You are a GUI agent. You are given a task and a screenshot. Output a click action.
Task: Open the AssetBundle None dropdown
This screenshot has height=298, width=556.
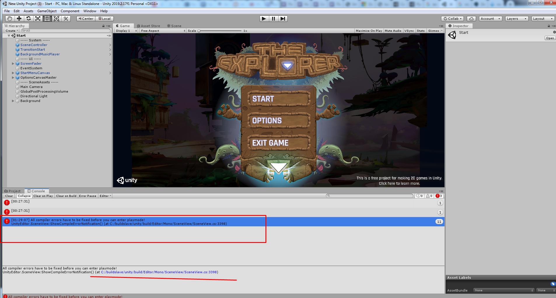tap(504, 290)
